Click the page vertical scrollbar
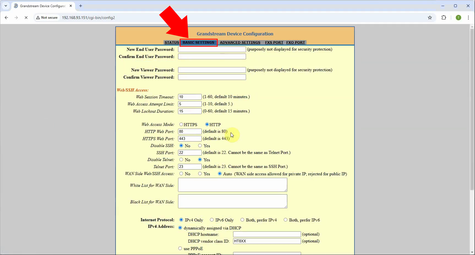Viewport: 475px width, 255px height. [472, 110]
